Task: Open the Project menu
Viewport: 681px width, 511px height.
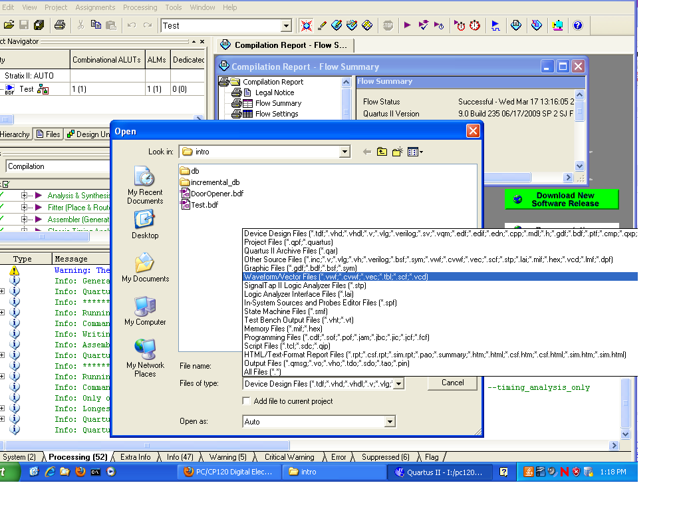Action: [x=56, y=7]
